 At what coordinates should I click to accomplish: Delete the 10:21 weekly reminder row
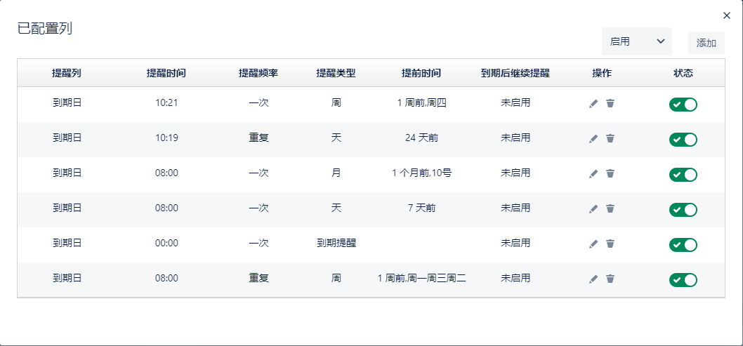pos(610,103)
